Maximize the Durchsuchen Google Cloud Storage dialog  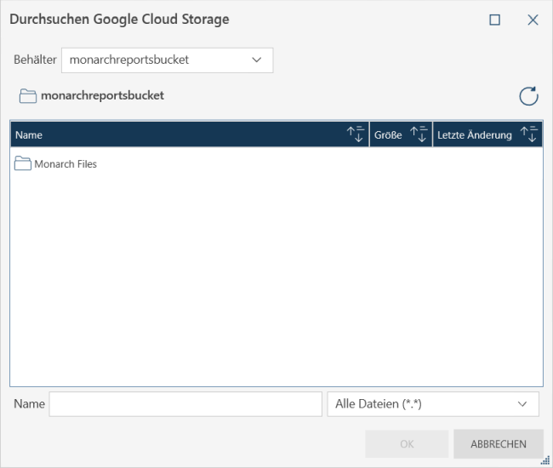coord(494,20)
